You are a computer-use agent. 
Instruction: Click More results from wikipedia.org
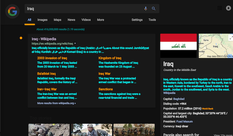(x=57, y=103)
